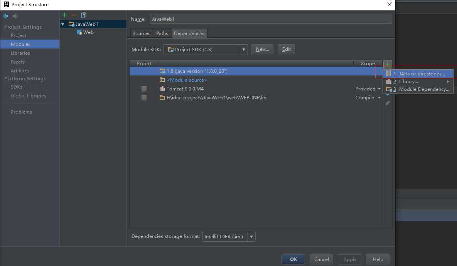Confirm with the OK button

click(x=293, y=259)
